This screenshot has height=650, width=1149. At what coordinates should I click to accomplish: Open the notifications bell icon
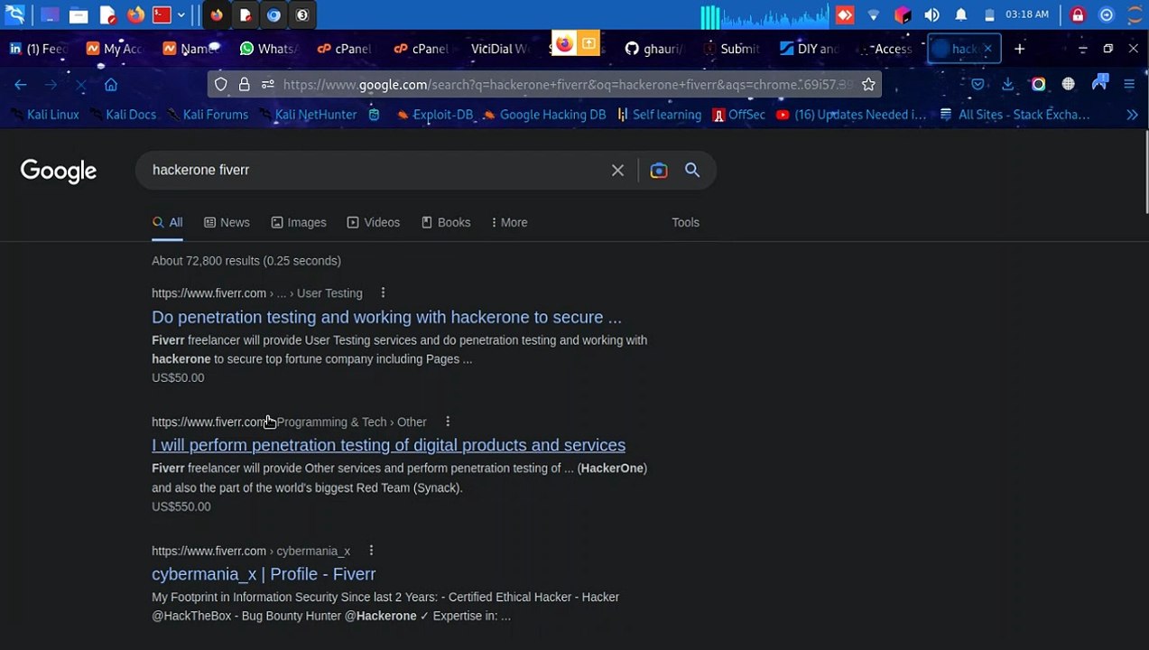[961, 15]
